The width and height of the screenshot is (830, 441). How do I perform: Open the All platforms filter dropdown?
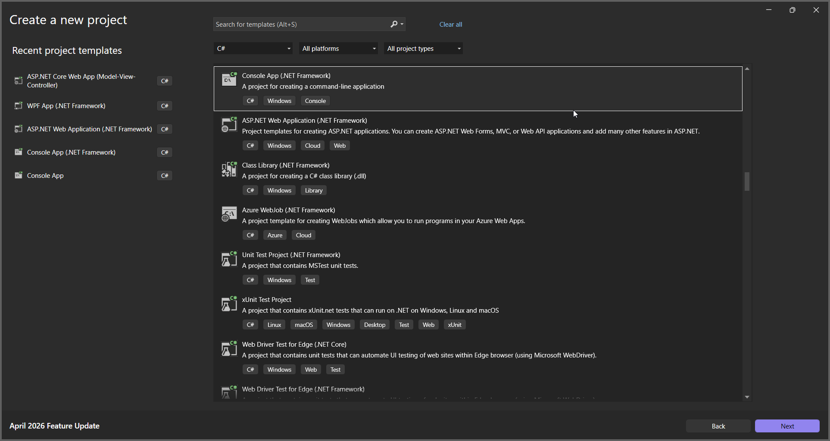coord(338,48)
